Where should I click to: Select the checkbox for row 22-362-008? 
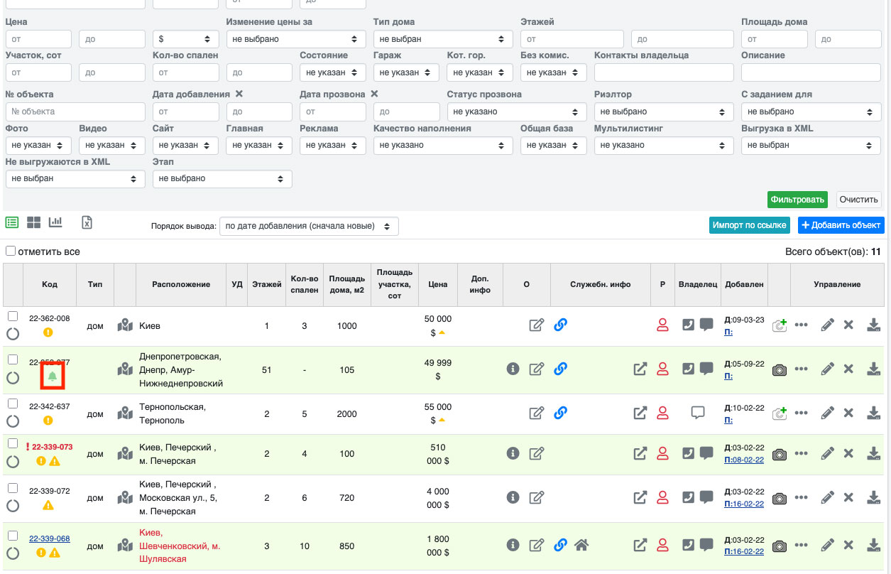pyautogui.click(x=12, y=316)
